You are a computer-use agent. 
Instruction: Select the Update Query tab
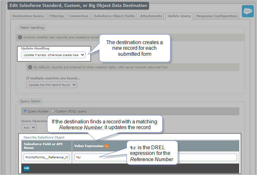point(179,16)
